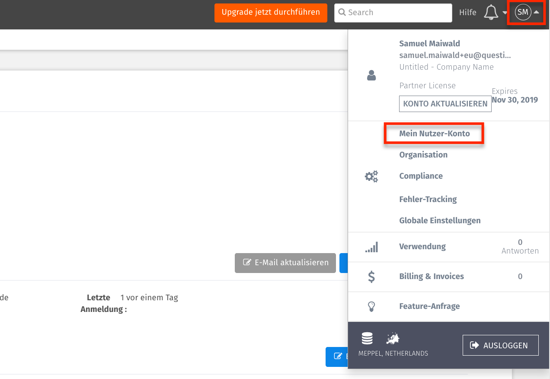Click E-Mail aktualisieren button
The width and height of the screenshot is (550, 379).
pyautogui.click(x=285, y=263)
